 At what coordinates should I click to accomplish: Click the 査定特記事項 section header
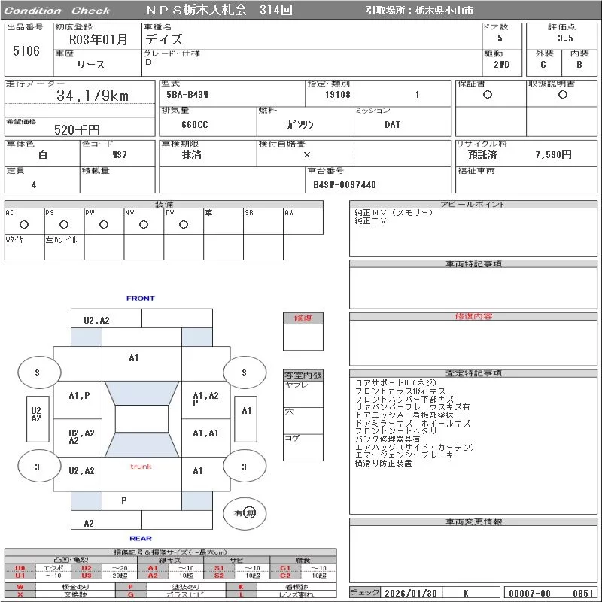pyautogui.click(x=473, y=373)
